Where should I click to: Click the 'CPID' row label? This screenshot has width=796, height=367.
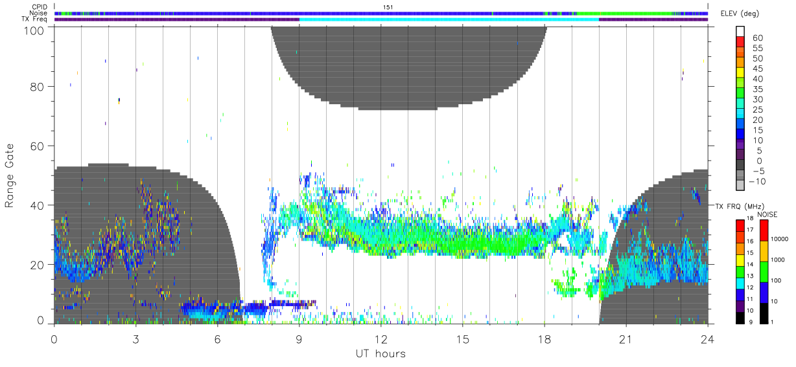(39, 6)
